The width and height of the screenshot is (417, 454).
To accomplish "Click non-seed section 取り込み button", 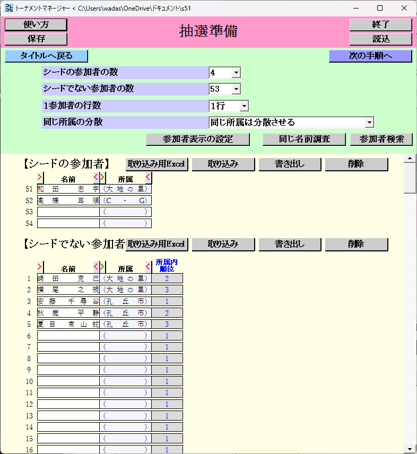I will (223, 244).
